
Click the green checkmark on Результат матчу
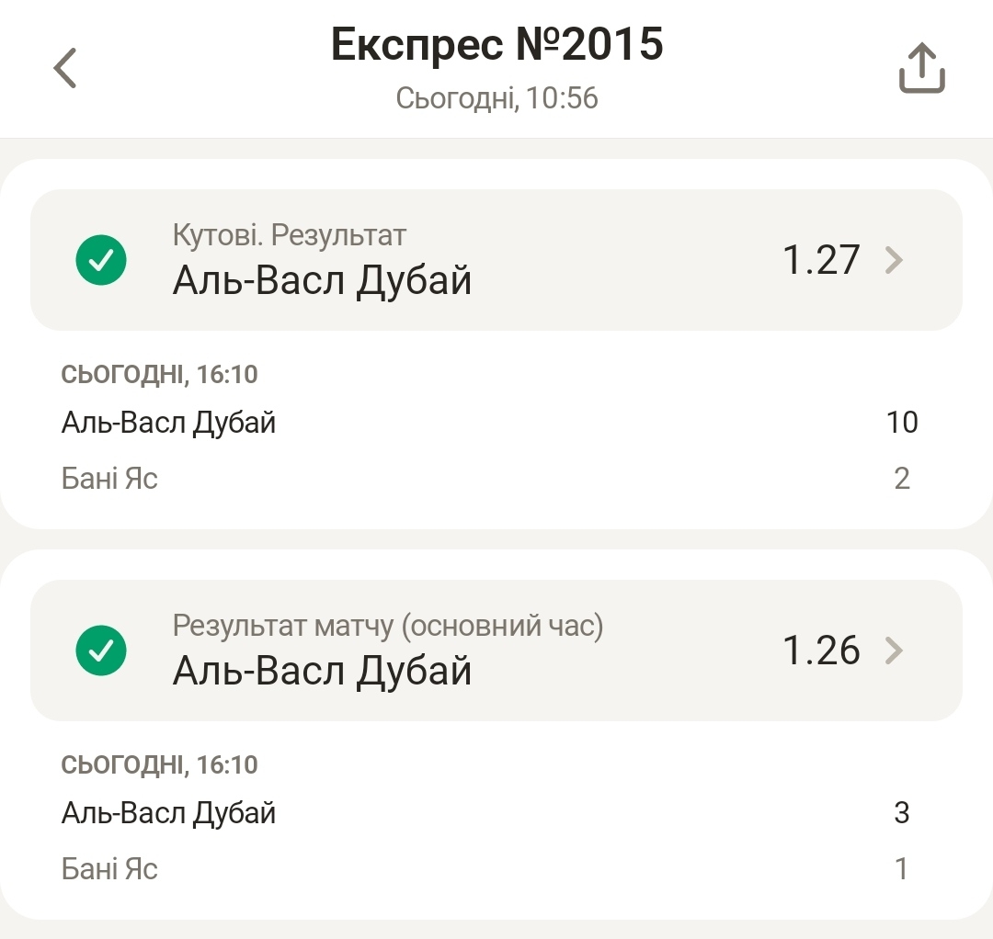[x=101, y=651]
